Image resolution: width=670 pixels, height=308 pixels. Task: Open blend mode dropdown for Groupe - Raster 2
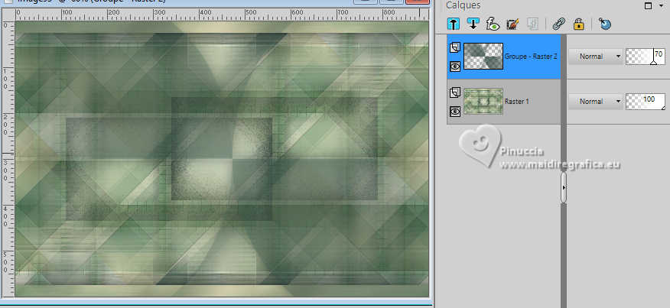coord(595,57)
